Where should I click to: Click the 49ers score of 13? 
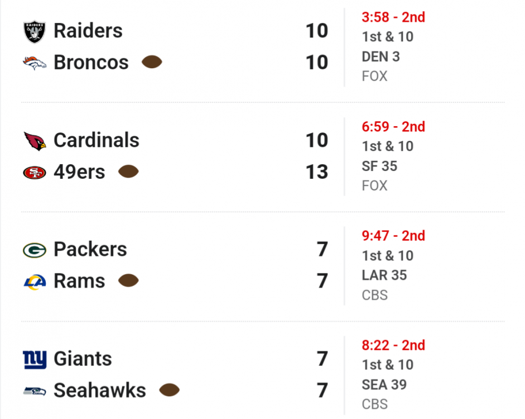pyautogui.click(x=316, y=172)
